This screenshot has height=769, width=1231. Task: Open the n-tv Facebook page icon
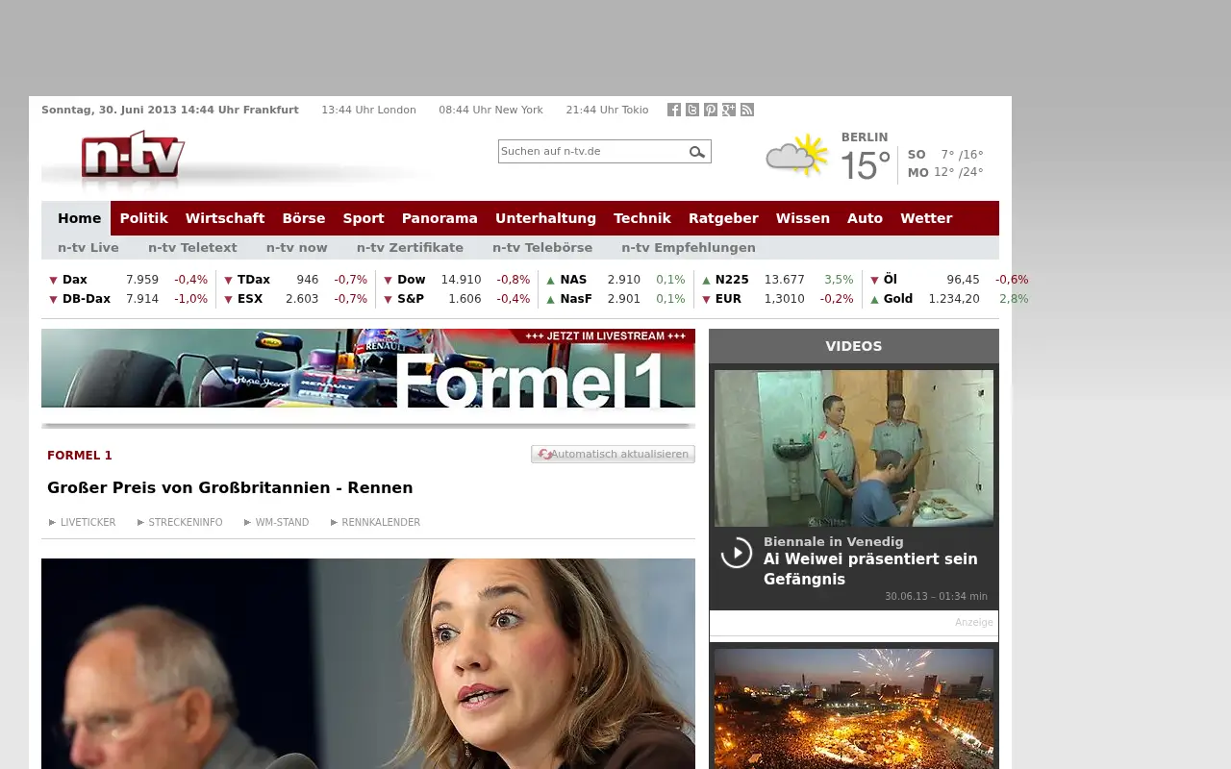[x=674, y=110]
